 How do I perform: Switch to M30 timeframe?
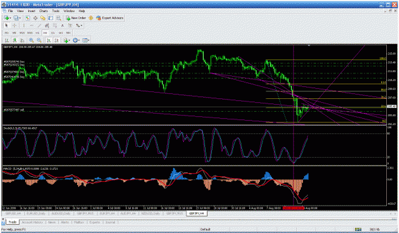tap(30, 33)
